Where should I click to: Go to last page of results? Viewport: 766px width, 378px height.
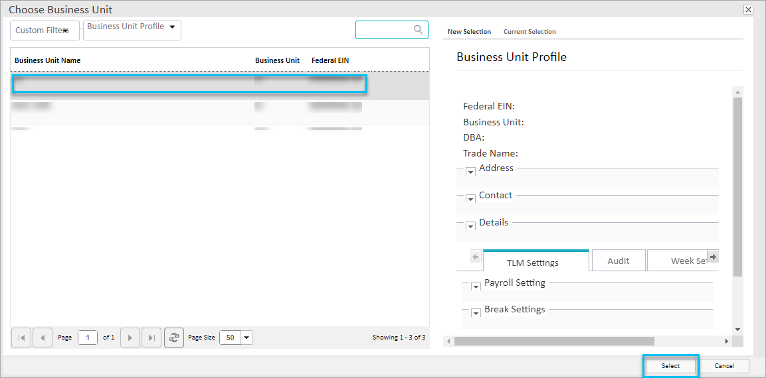(151, 338)
